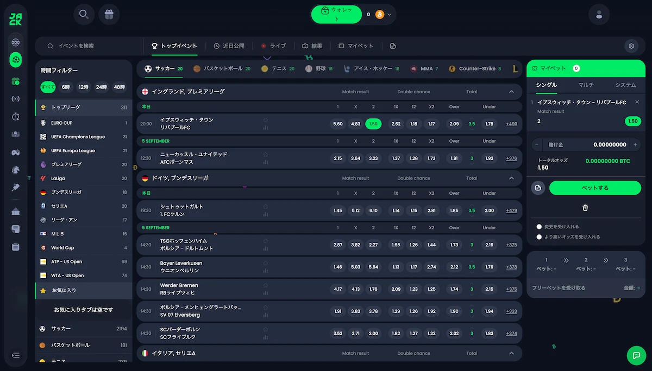Image resolution: width=652 pixels, height=371 pixels.
Task: Open the clipboard icon in sidebar
Action: (16, 247)
